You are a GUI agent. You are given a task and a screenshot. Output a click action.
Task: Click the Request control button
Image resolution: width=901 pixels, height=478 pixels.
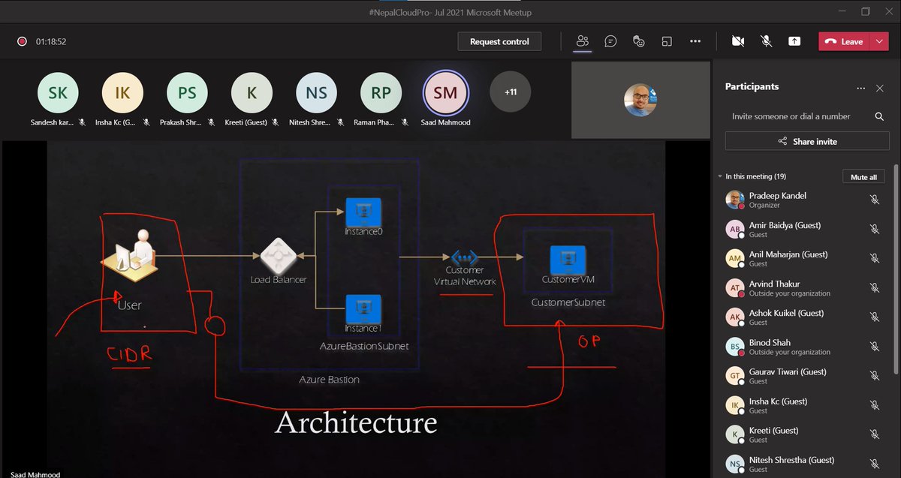tap(499, 41)
